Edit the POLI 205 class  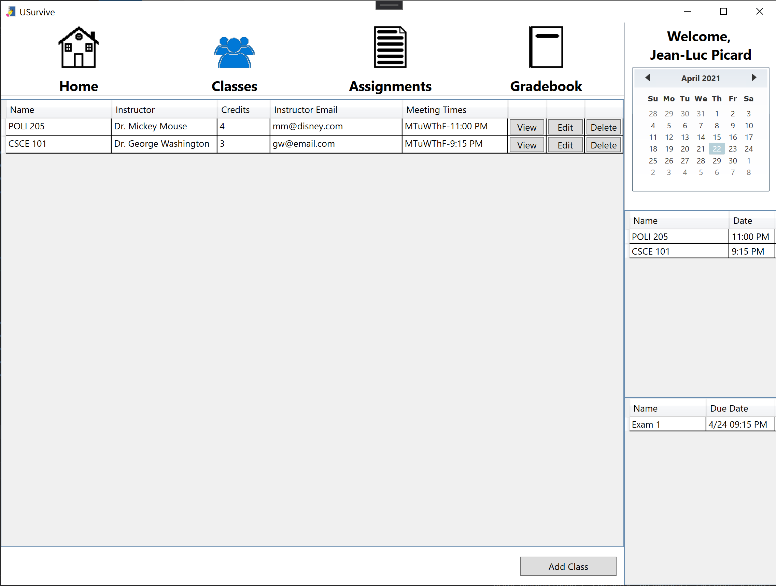[x=565, y=127]
